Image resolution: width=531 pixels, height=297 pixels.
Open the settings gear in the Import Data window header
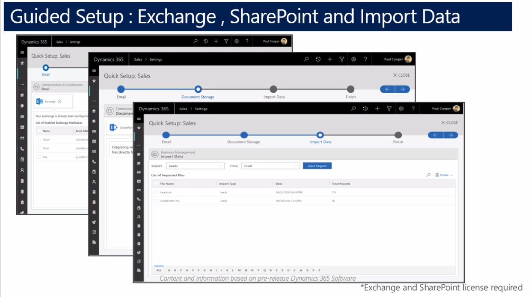click(x=401, y=109)
